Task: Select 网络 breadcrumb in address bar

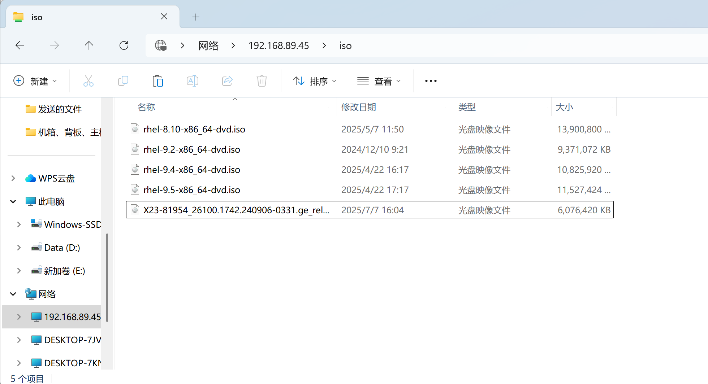Action: [x=208, y=45]
